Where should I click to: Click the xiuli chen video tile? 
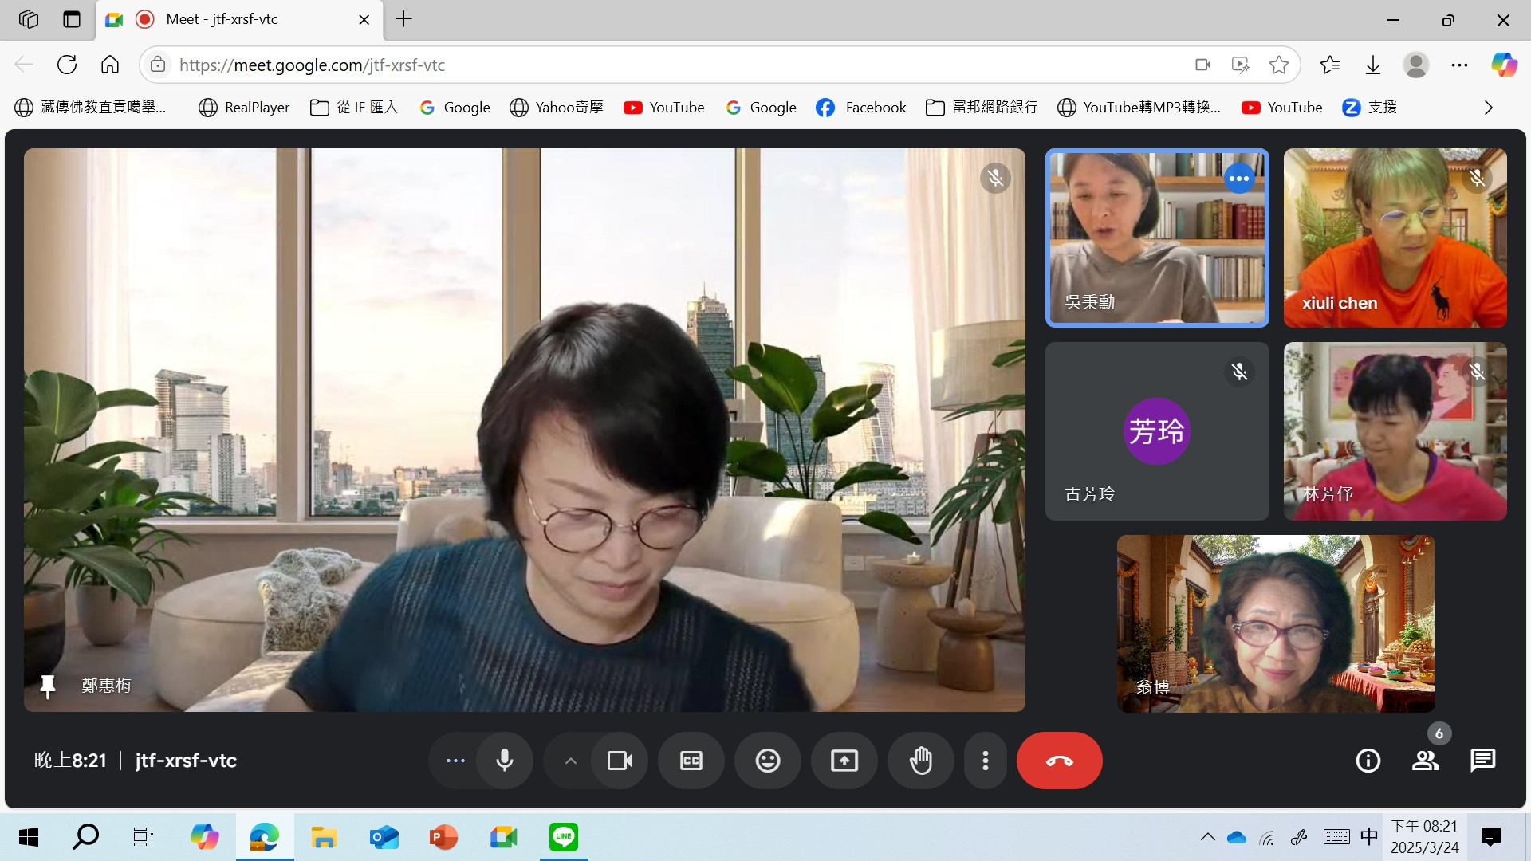[x=1395, y=238]
